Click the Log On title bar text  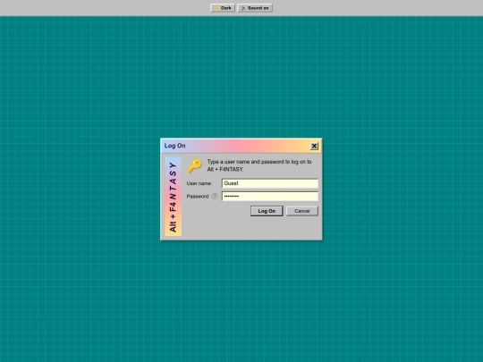tap(174, 146)
